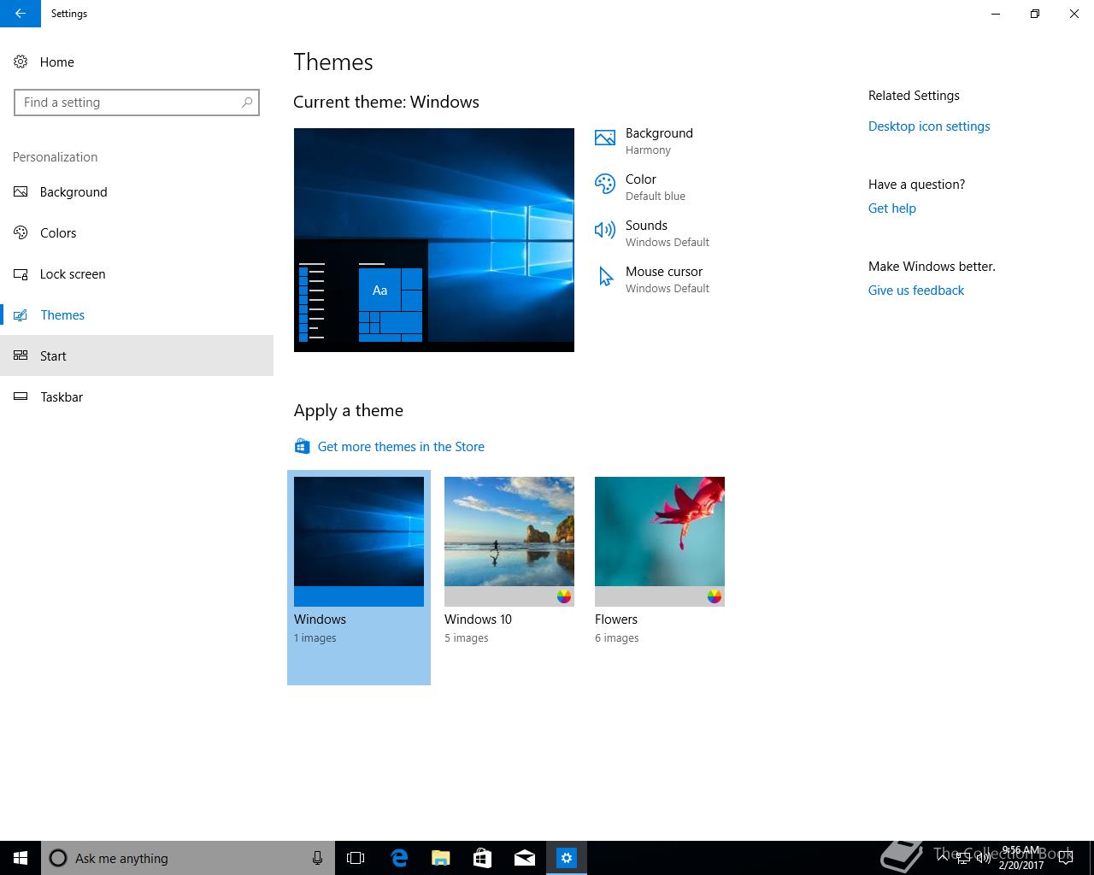Click the Start icon in the sidebar
This screenshot has height=875, width=1094.
coord(21,355)
